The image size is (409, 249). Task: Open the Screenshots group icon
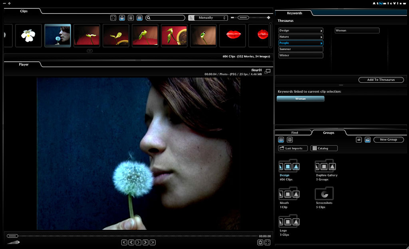click(x=324, y=194)
